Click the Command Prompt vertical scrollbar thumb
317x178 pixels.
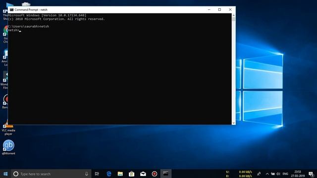234,19
